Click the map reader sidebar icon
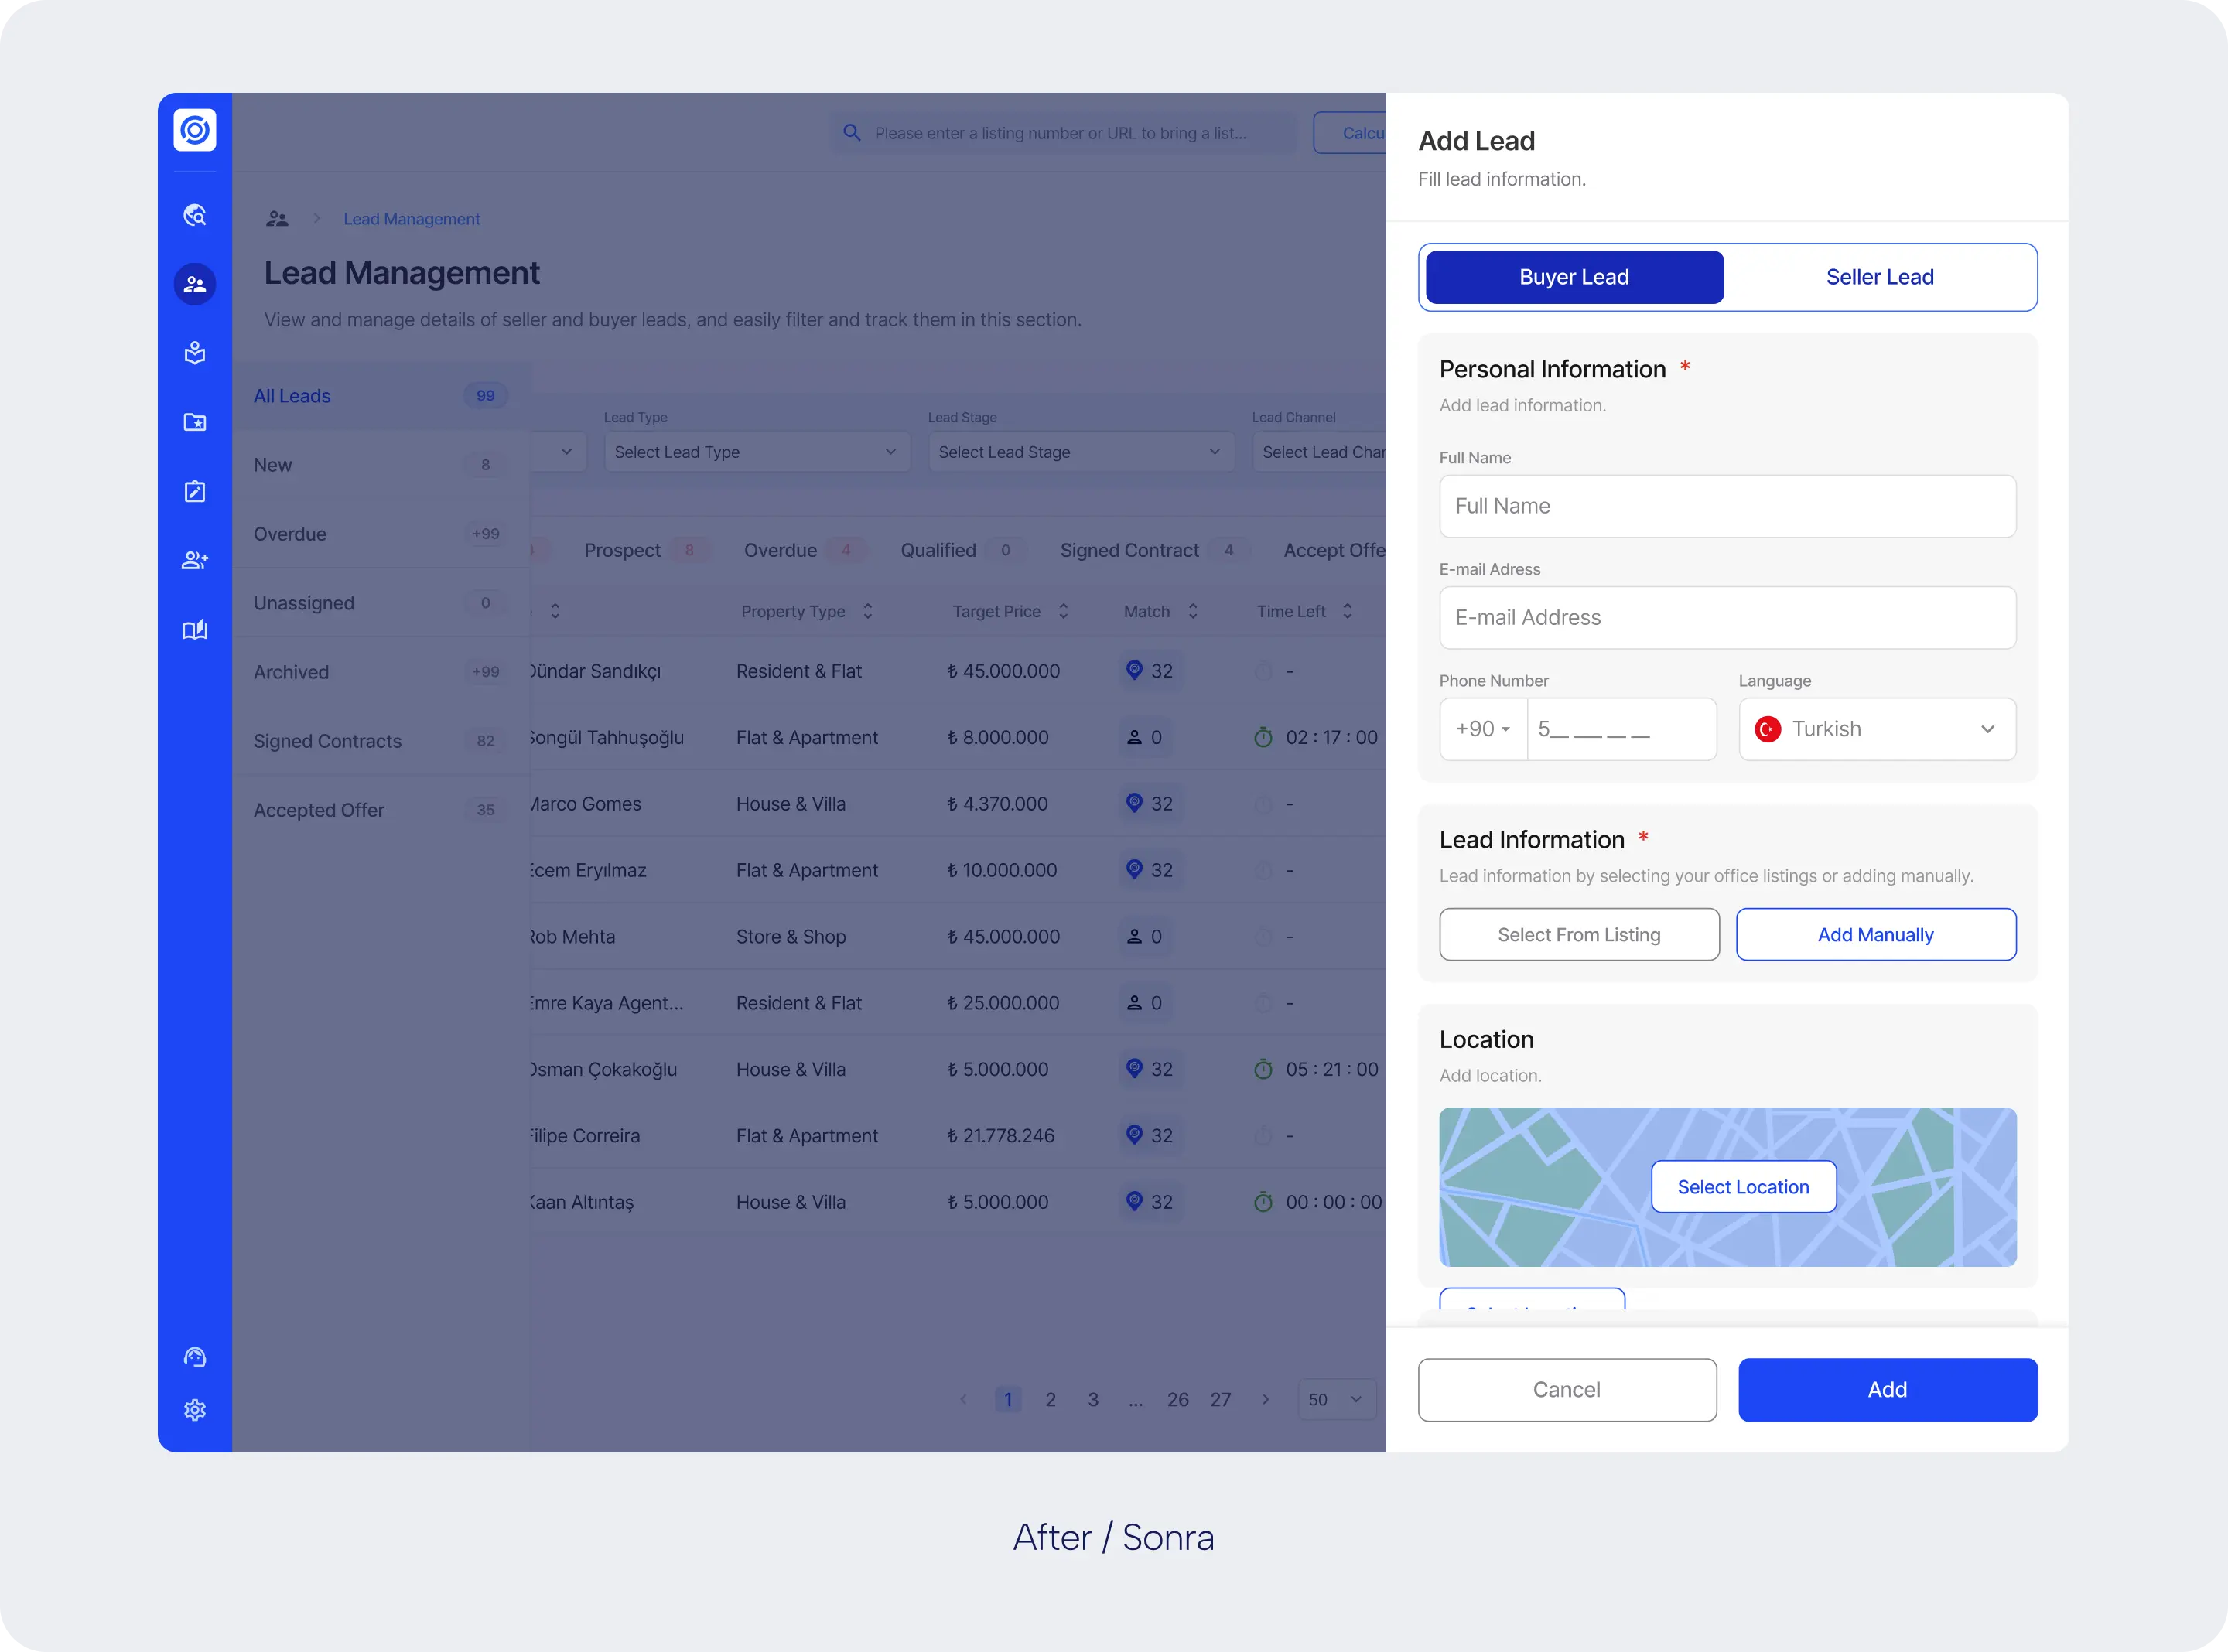Screen dimensions: 2228x1652 (195, 353)
